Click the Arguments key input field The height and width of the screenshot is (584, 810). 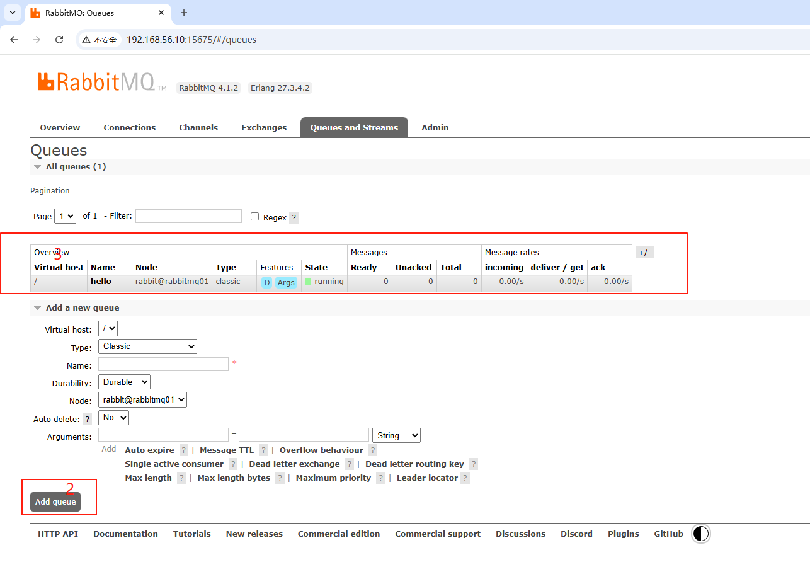click(x=163, y=435)
